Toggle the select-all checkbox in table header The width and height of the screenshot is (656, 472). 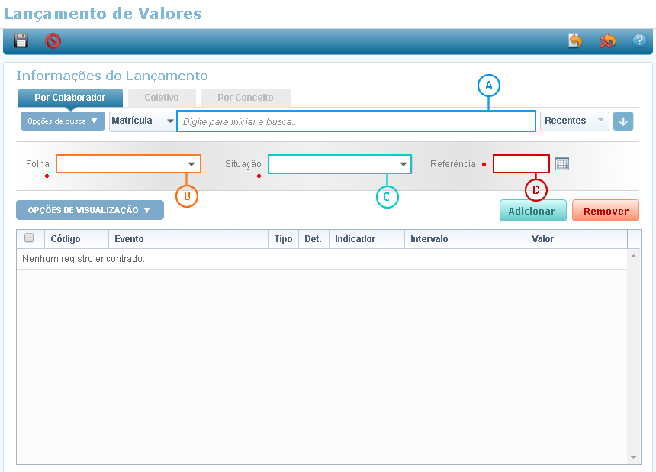pos(30,238)
